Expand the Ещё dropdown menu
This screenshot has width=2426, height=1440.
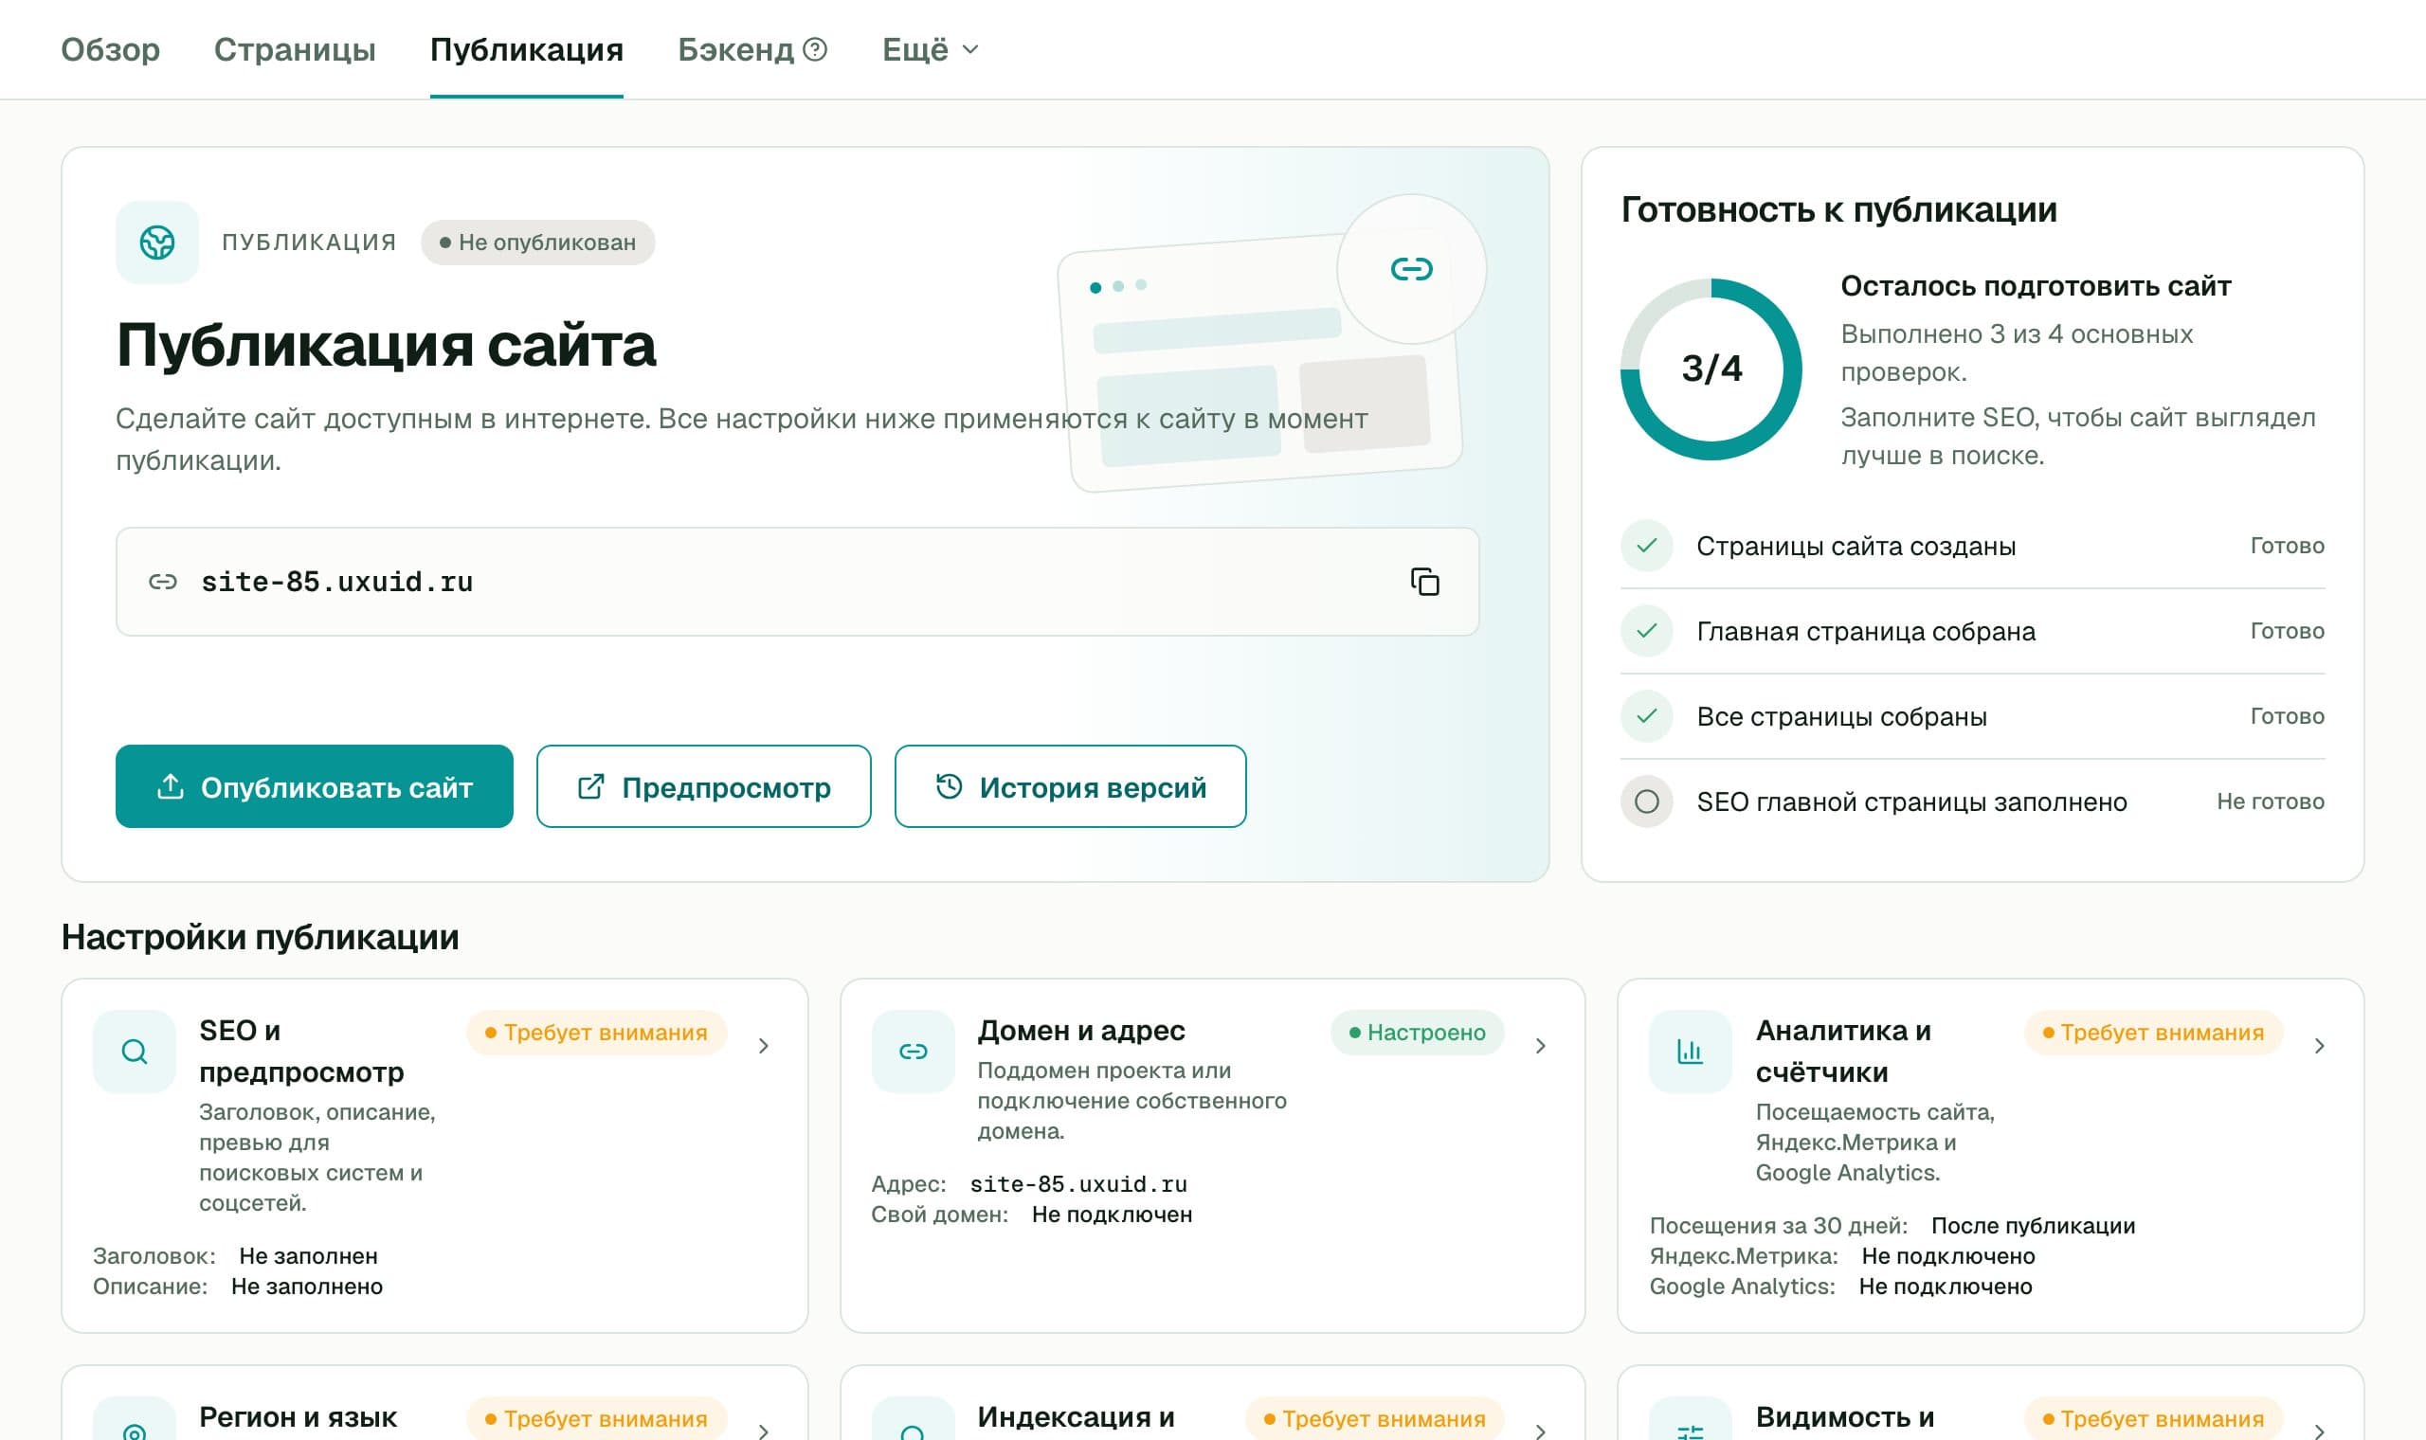click(x=930, y=48)
